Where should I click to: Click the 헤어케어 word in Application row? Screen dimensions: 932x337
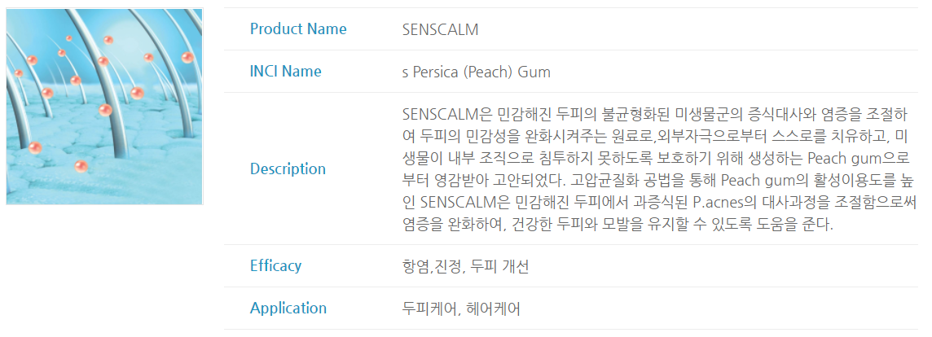click(494, 309)
